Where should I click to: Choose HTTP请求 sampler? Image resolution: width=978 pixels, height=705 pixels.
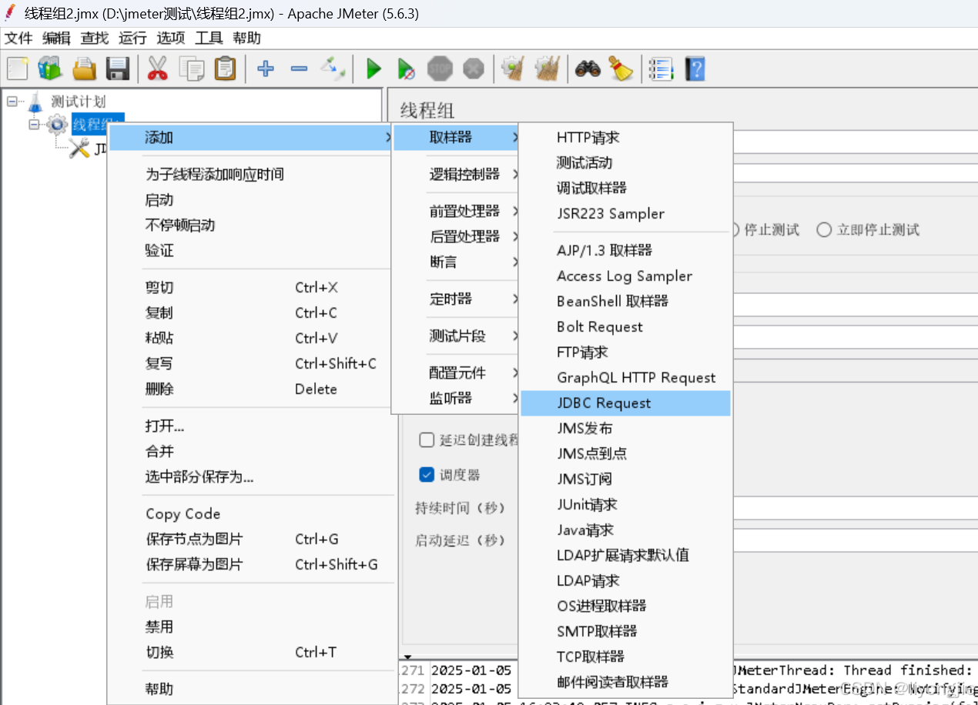(x=625, y=138)
